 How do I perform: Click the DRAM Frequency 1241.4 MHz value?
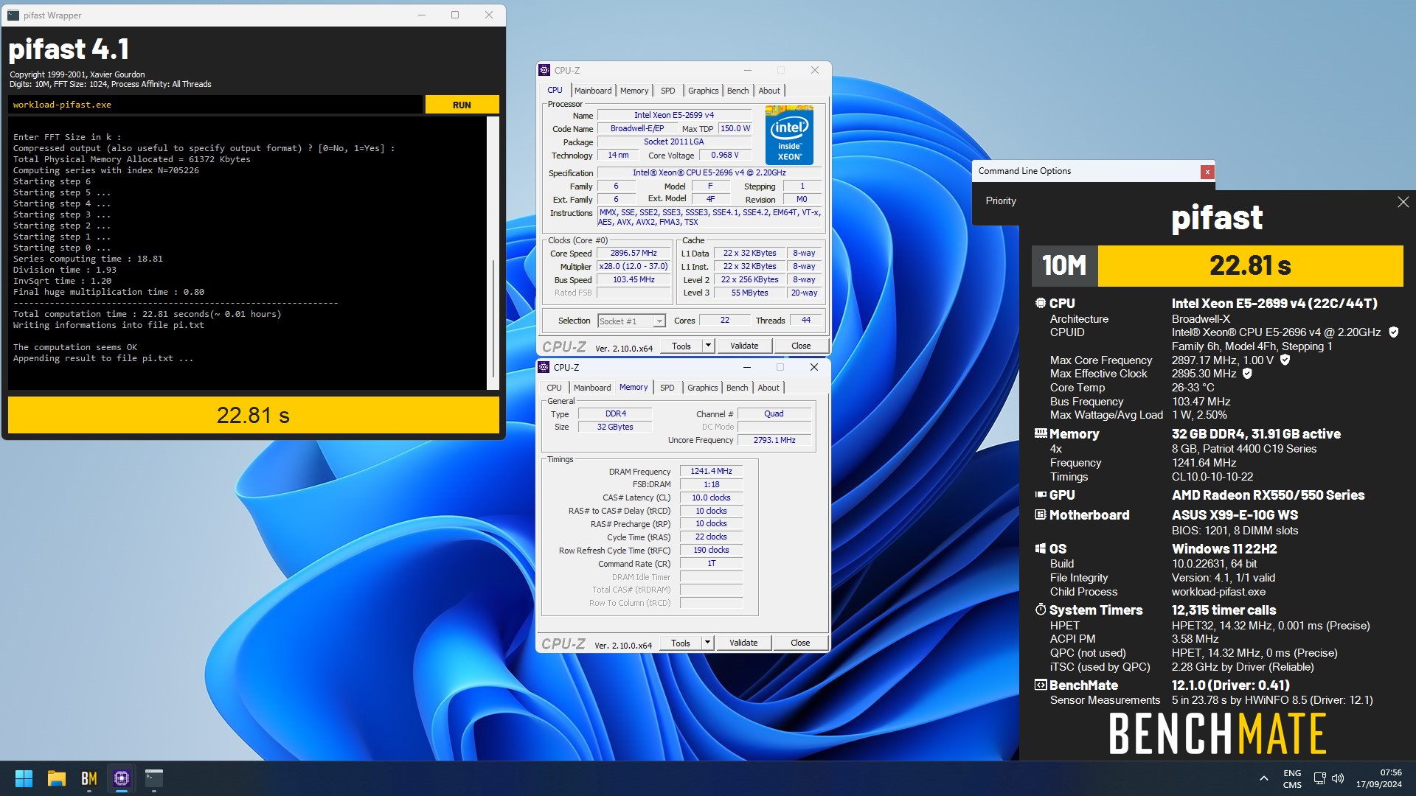[711, 471]
